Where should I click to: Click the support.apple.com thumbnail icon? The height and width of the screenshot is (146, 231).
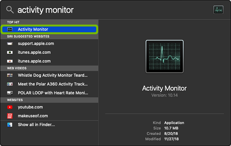click(10, 44)
